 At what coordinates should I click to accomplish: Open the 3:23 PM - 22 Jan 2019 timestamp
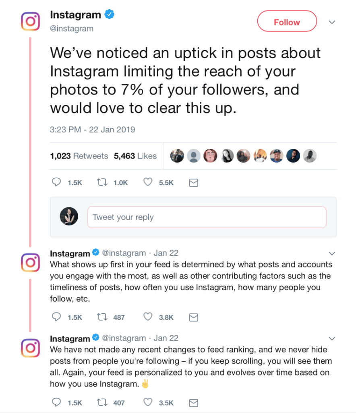(92, 129)
